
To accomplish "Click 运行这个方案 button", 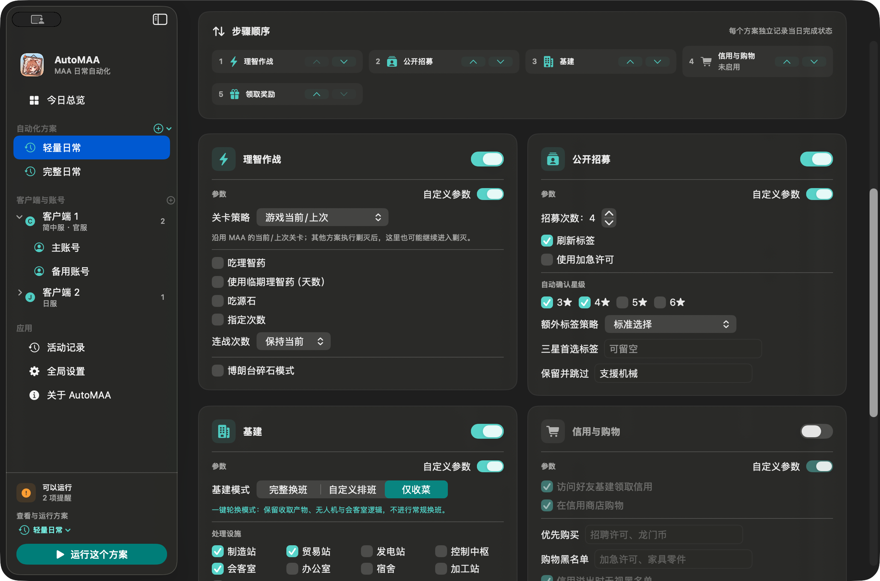I will click(x=92, y=555).
